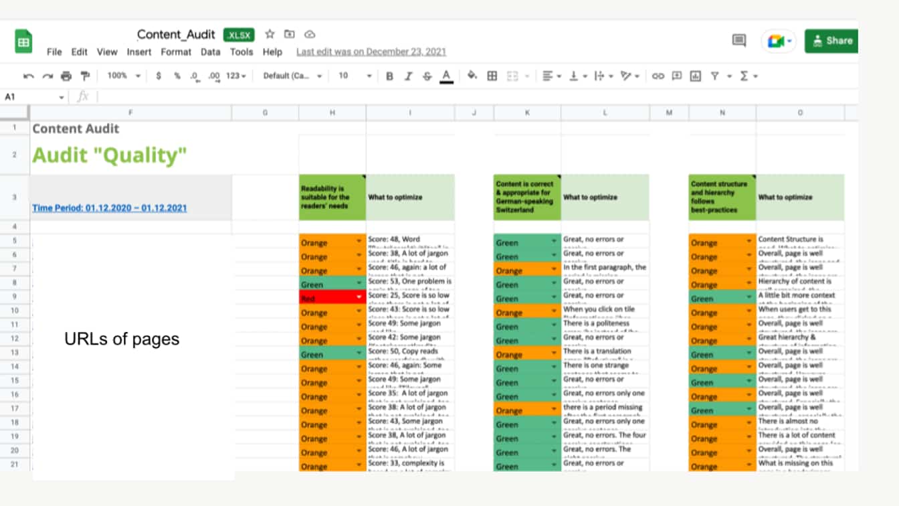Viewport: 899px width, 506px height.
Task: Toggle strikethrough formatting
Action: point(427,76)
